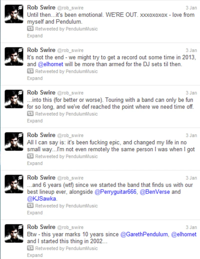The width and height of the screenshot is (200, 259).
Task: Open Rob Swire's avatar on the "WE'RE OUT" tweet
Action: click(14, 14)
